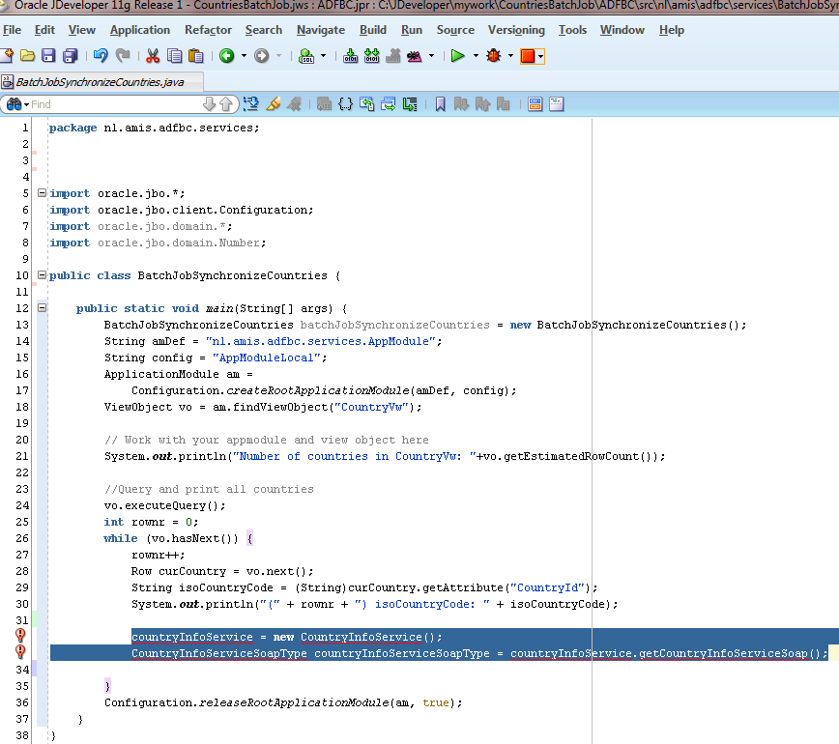Collapse the main method fold

coord(42,308)
